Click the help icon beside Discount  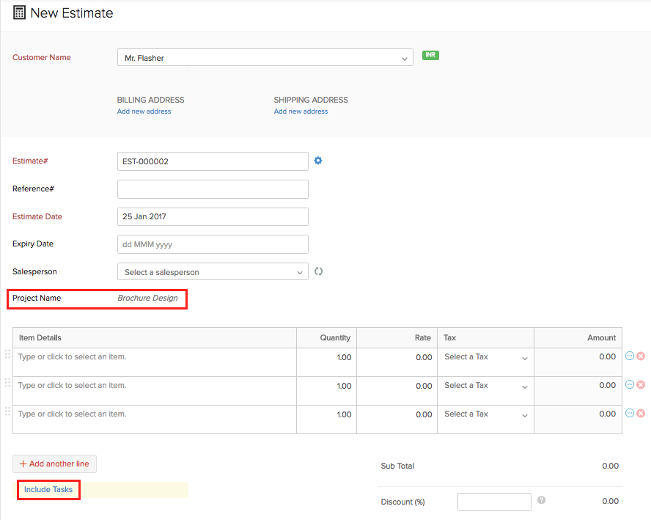(541, 499)
